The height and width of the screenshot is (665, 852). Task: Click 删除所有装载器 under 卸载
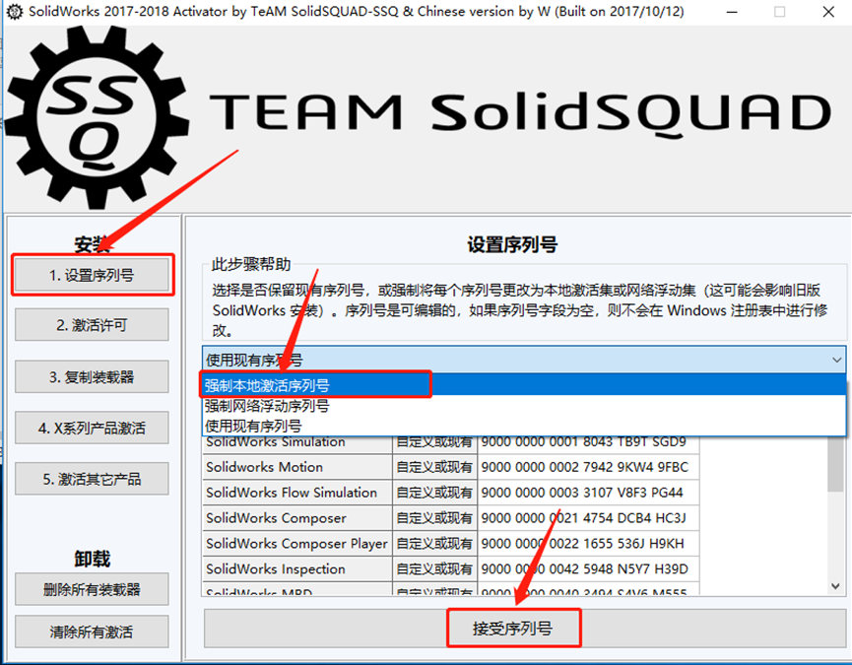tap(92, 589)
